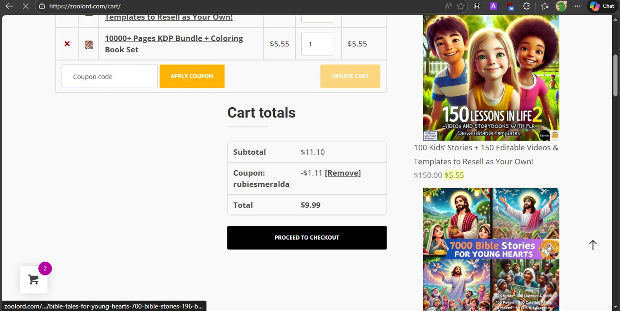
Task: Click the KDP Bundle quantity field
Action: pos(317,44)
